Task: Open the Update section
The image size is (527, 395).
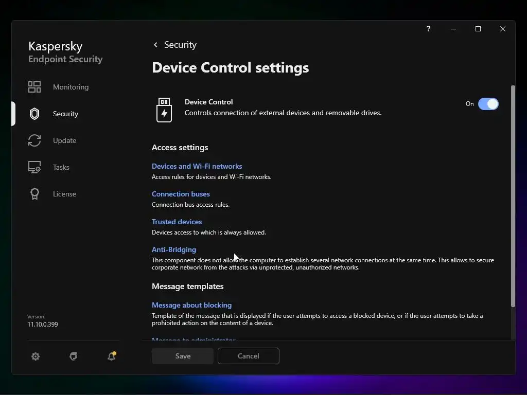Action: (64, 140)
